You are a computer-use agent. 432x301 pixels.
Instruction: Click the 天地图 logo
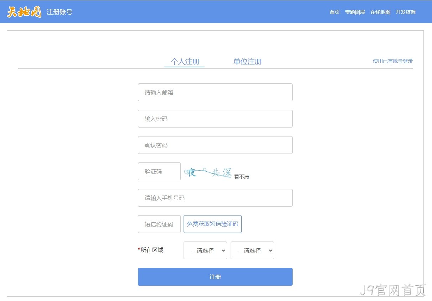pos(24,12)
